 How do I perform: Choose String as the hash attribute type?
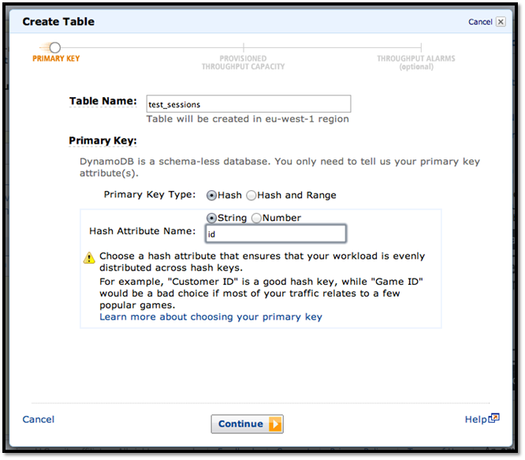pyautogui.click(x=211, y=218)
